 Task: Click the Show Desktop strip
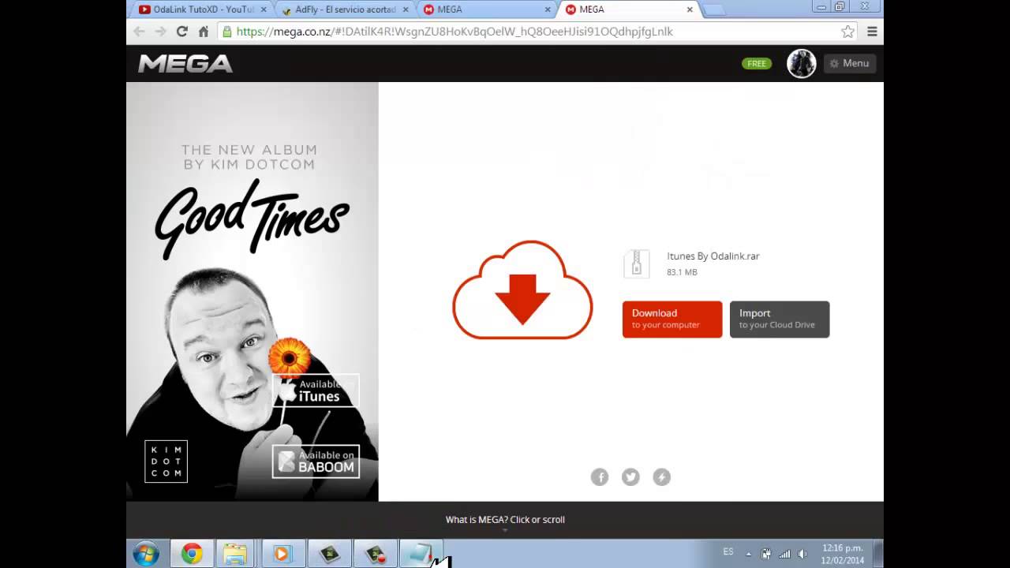pyautogui.click(x=878, y=554)
